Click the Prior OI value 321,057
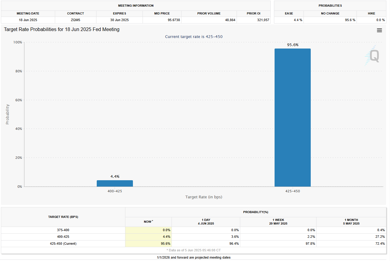The height and width of the screenshot is (261, 390). pos(253,20)
